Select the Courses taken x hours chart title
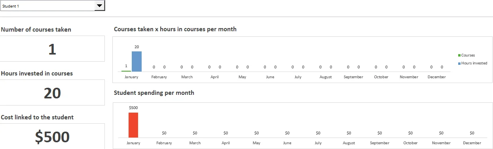This screenshot has height=149, width=493. click(175, 29)
